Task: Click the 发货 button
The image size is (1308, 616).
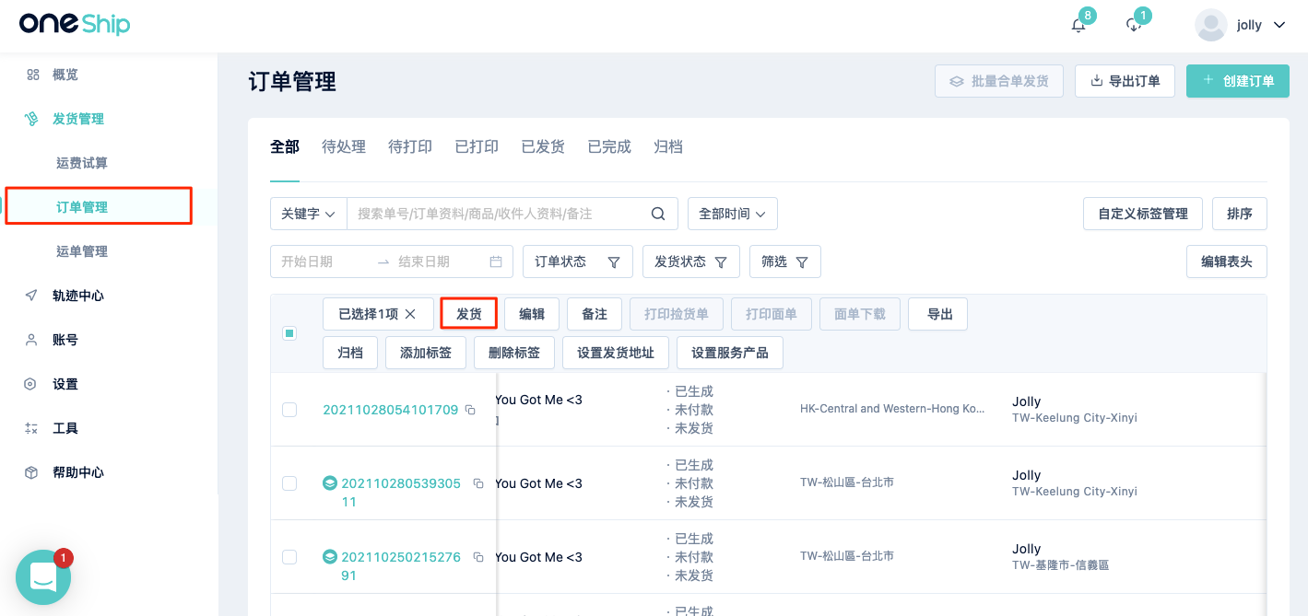Action: tap(469, 314)
